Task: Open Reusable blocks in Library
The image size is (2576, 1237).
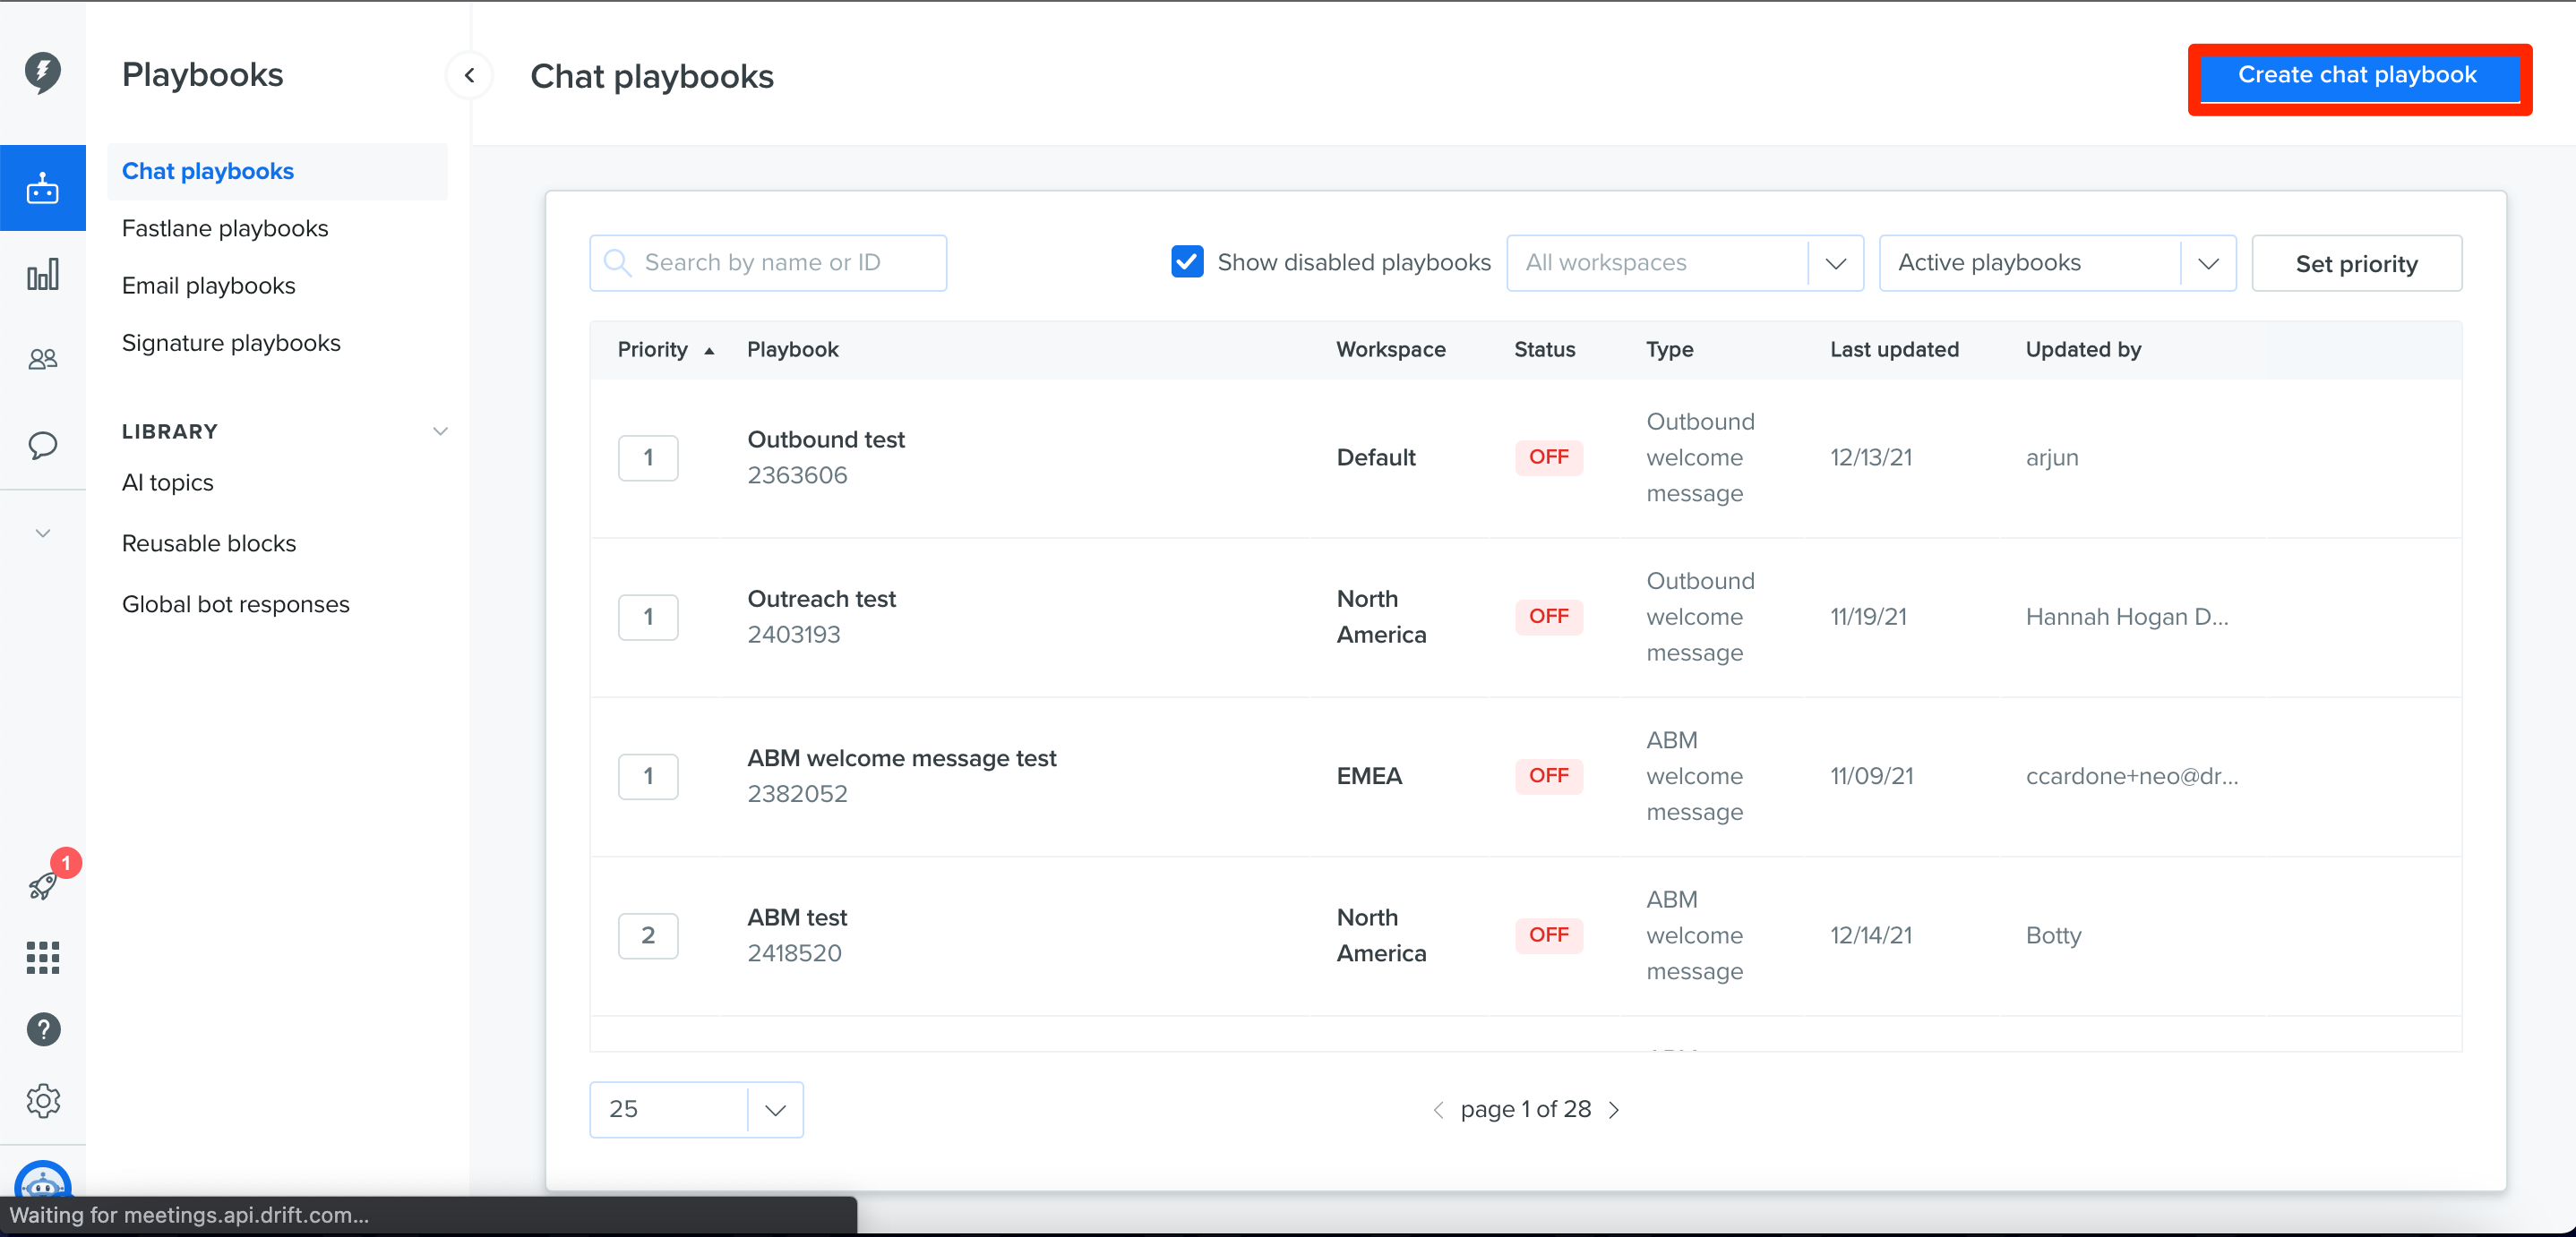Action: coord(209,543)
